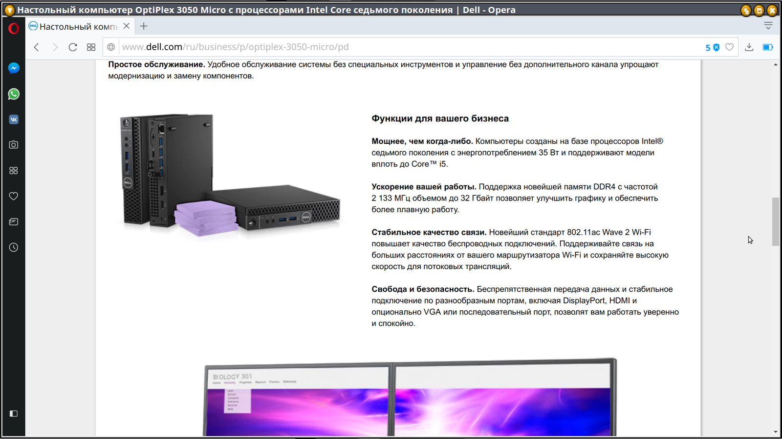Open a new tab with plus button
782x439 pixels.
pos(144,26)
